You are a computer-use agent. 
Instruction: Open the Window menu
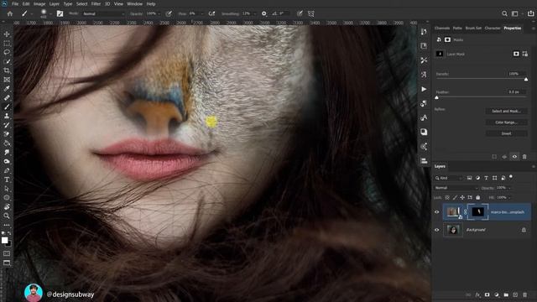pos(134,3)
